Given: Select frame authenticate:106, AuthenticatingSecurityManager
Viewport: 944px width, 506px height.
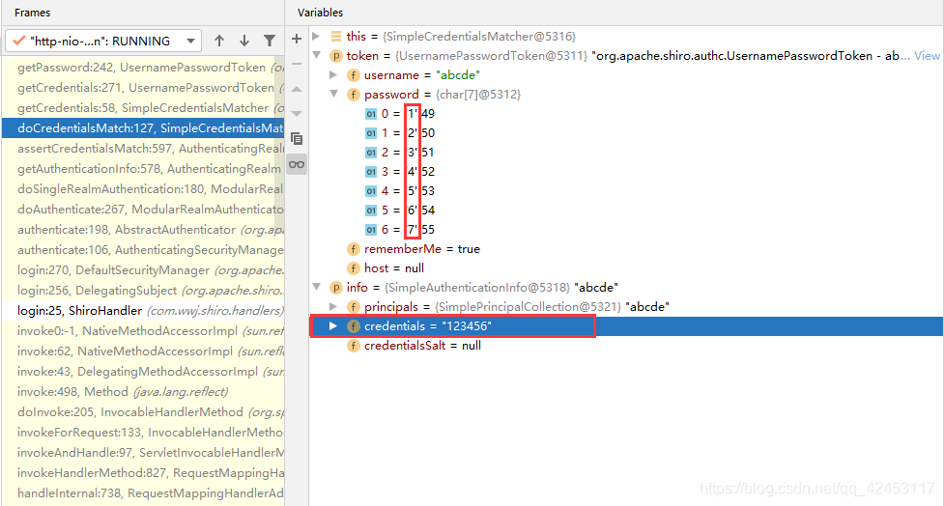Looking at the screenshot, I should pyautogui.click(x=143, y=250).
